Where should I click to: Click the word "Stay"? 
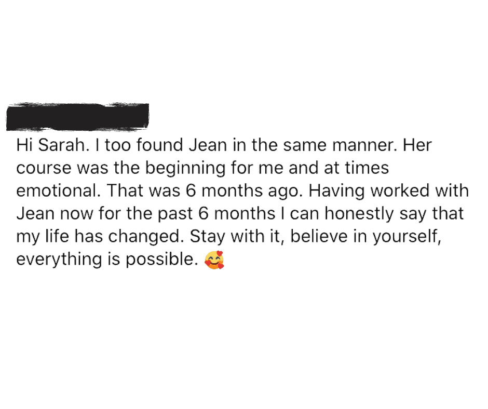[x=207, y=236]
